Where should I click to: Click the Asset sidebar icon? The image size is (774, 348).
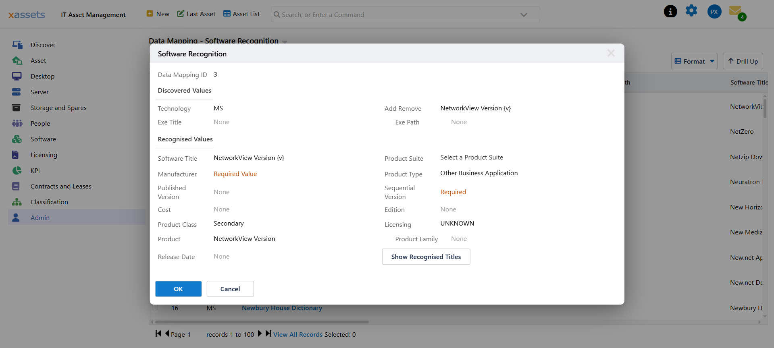click(17, 60)
